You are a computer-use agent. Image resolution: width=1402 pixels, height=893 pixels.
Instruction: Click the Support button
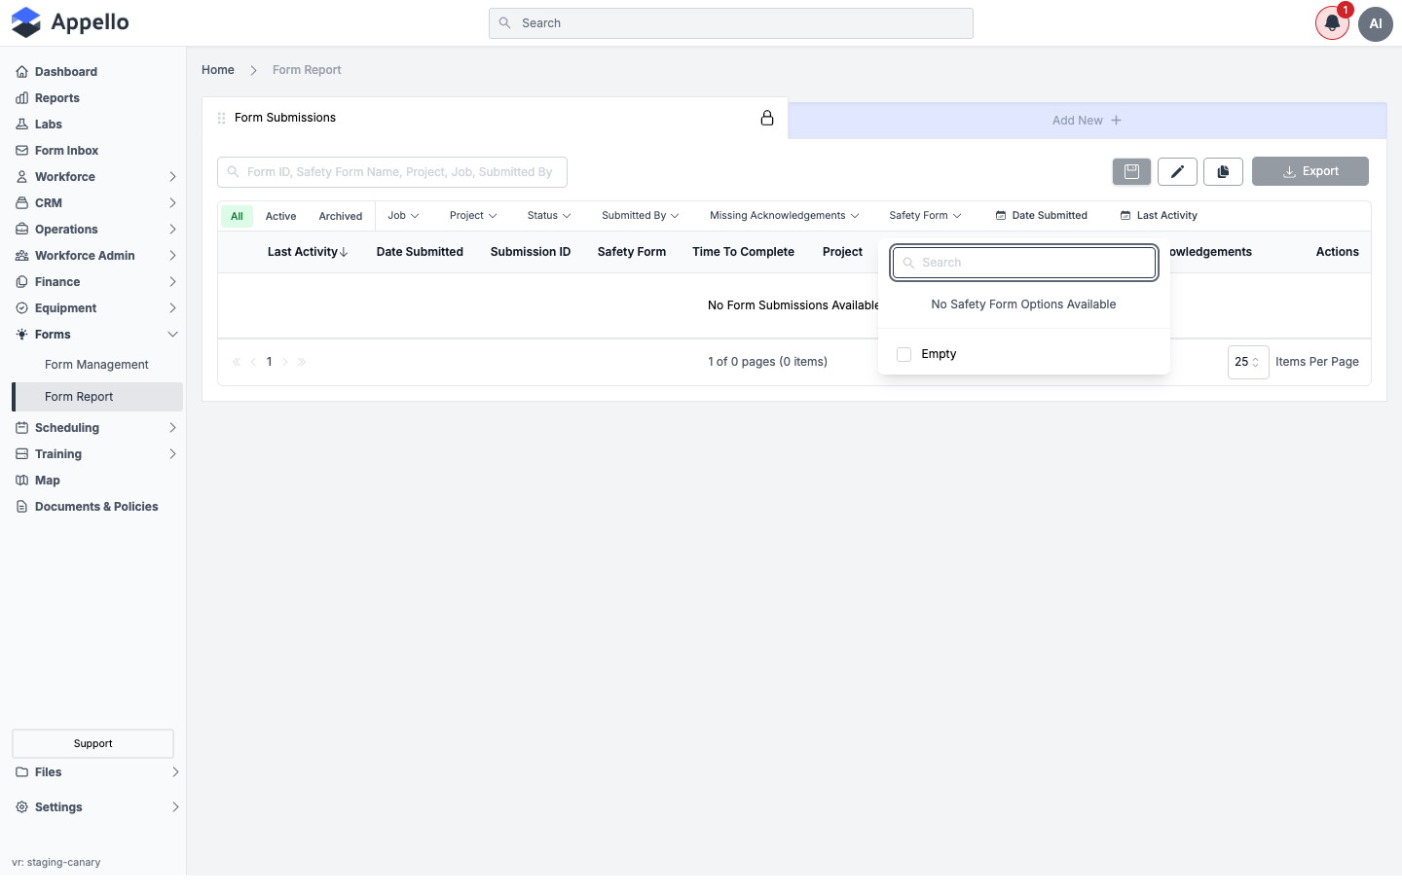(x=92, y=743)
